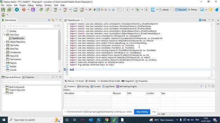The image size is (220, 123).
Task: Open Self-healing Insights tab
Action: (x=126, y=86)
